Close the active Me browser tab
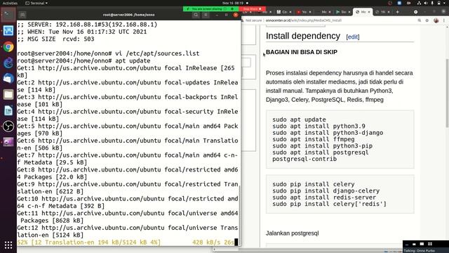 369,12
